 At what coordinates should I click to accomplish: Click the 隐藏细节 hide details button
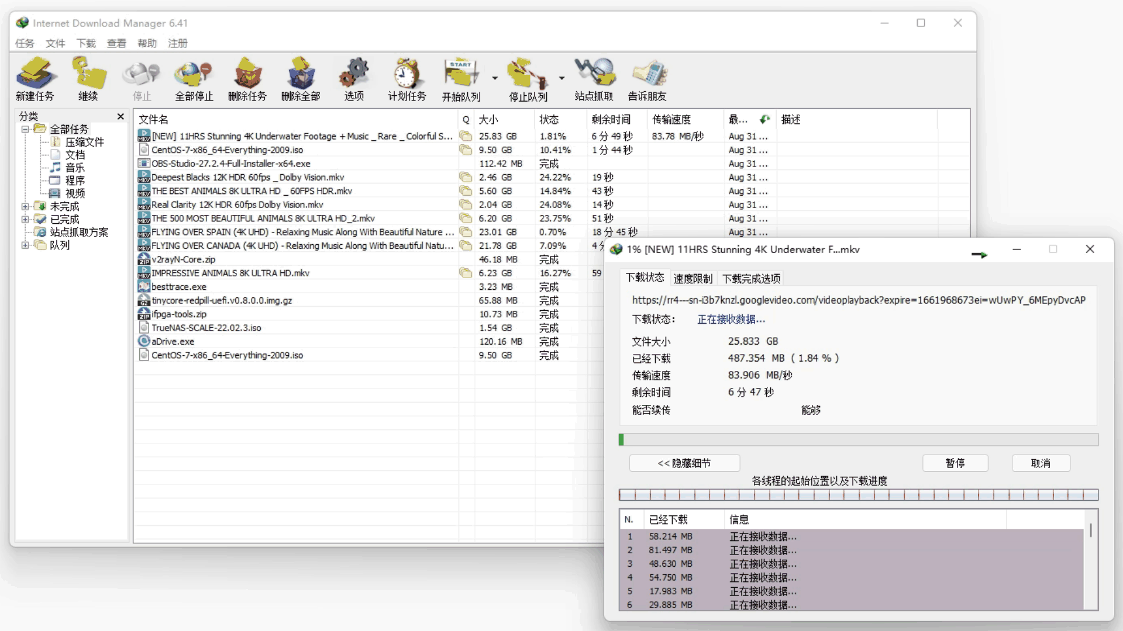[x=684, y=463]
